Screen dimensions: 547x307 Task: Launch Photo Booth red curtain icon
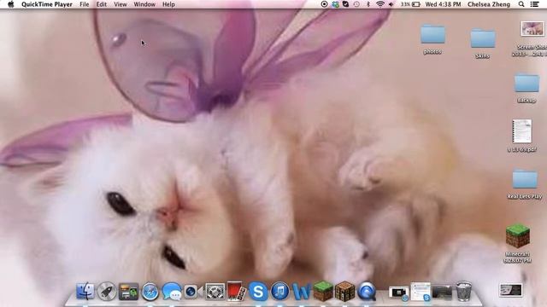[237, 292]
